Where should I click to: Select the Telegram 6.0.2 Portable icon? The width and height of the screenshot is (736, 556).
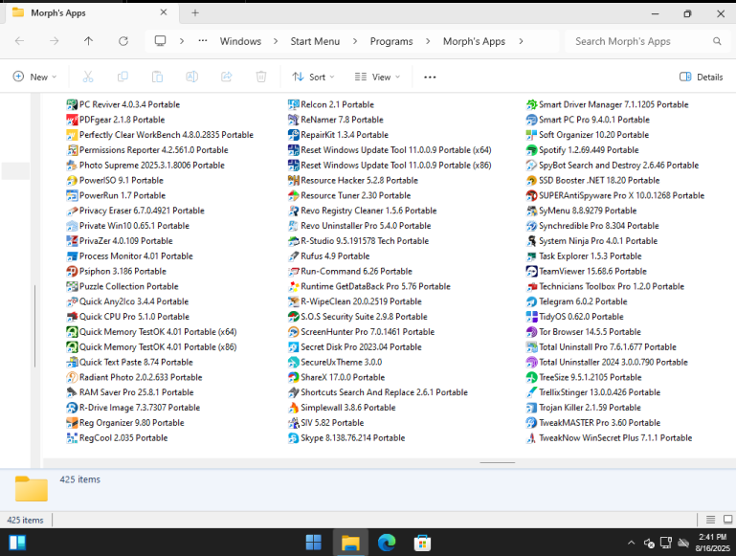pos(531,301)
